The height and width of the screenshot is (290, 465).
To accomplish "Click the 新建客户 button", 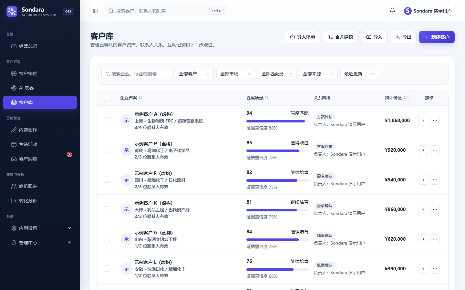I will pos(437,37).
